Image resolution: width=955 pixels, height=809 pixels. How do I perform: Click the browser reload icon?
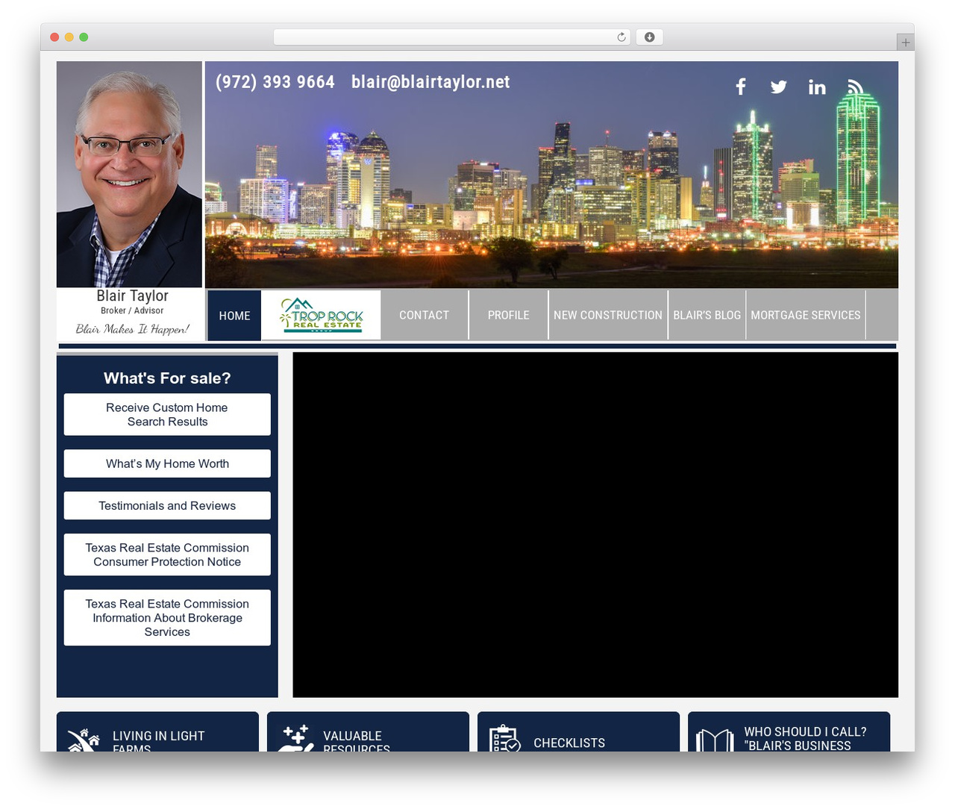(x=621, y=37)
